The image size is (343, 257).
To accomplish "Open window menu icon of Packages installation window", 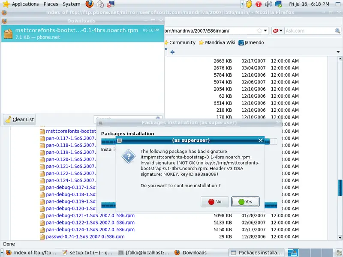I will pyautogui.click(x=100, y=123).
